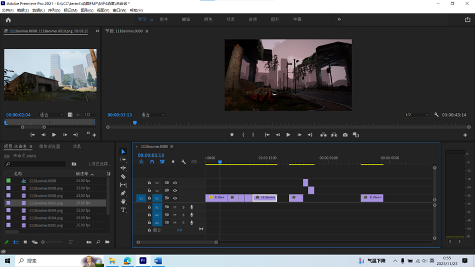The height and width of the screenshot is (267, 475).
Task: Open Project panel hamburger menu
Action: click(31, 146)
